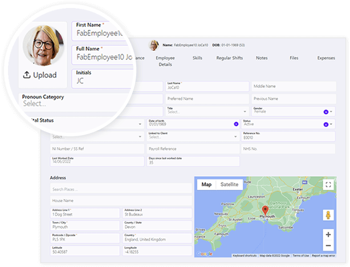350x267 pixels.
Task: Expand the Status dropdown arrow
Action: 331,124
